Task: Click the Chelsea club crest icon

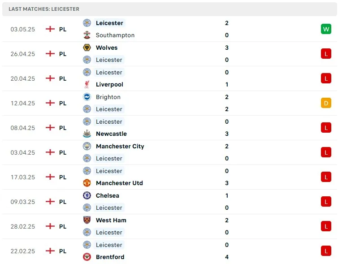Action: tap(87, 195)
